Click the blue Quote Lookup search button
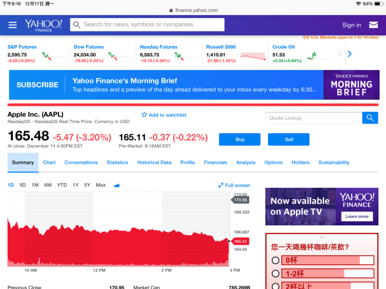Viewport: 386px width, 289px height. (x=370, y=118)
